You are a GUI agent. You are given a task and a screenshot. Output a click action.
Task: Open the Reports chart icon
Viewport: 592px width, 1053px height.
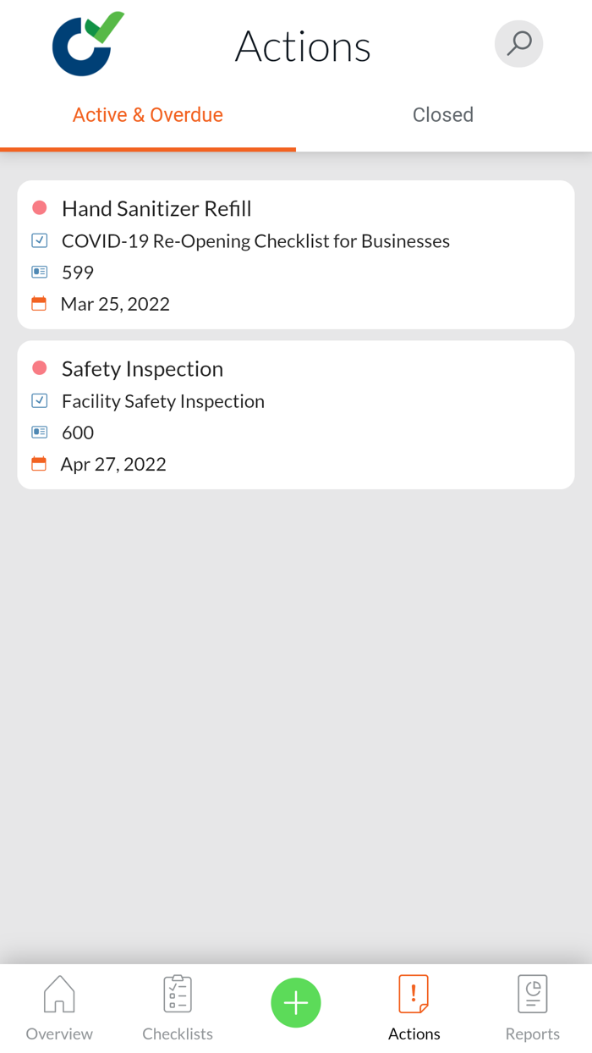coord(532,993)
